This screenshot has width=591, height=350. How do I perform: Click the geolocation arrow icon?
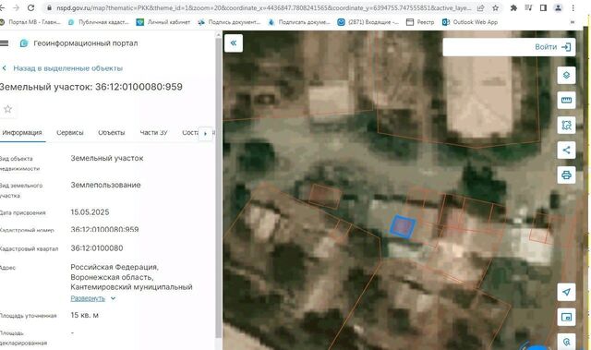coord(566,292)
